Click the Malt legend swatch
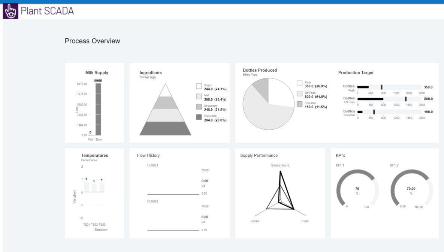This screenshot has width=444, height=252. [199, 97]
